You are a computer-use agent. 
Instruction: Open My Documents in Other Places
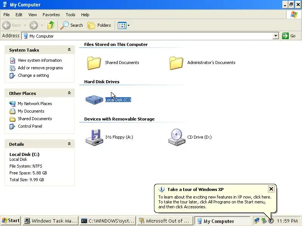[31, 111]
